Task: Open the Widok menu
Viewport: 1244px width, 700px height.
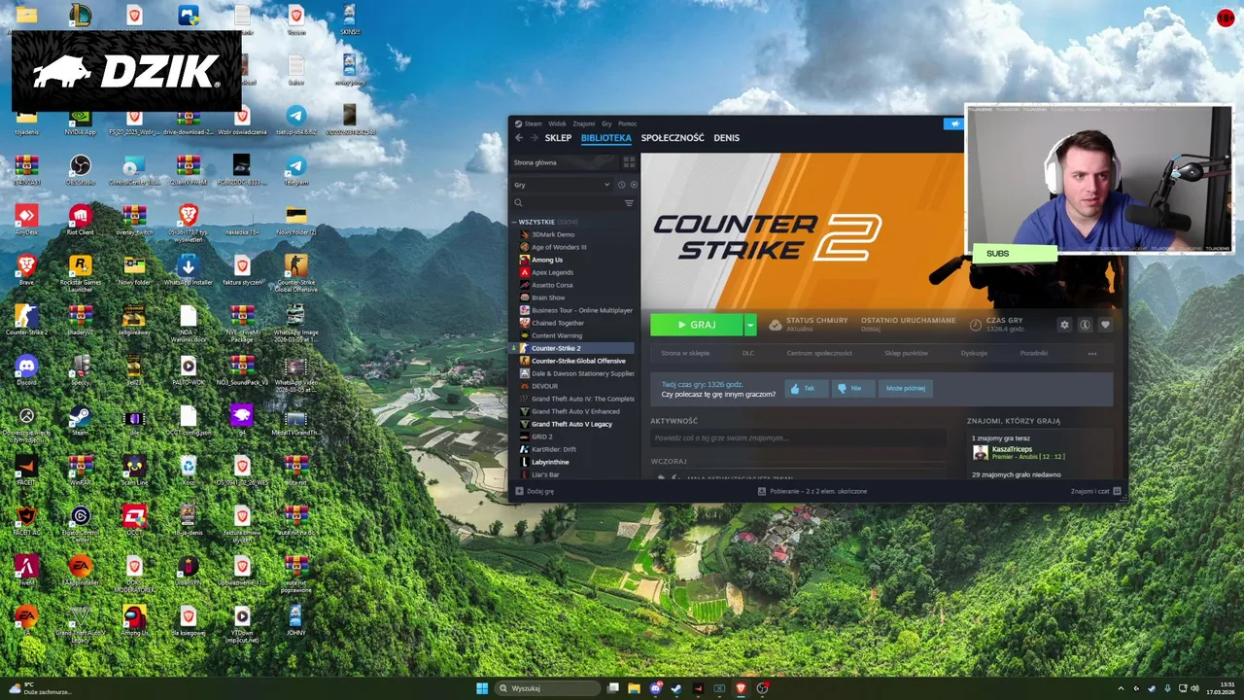Action: (x=557, y=123)
